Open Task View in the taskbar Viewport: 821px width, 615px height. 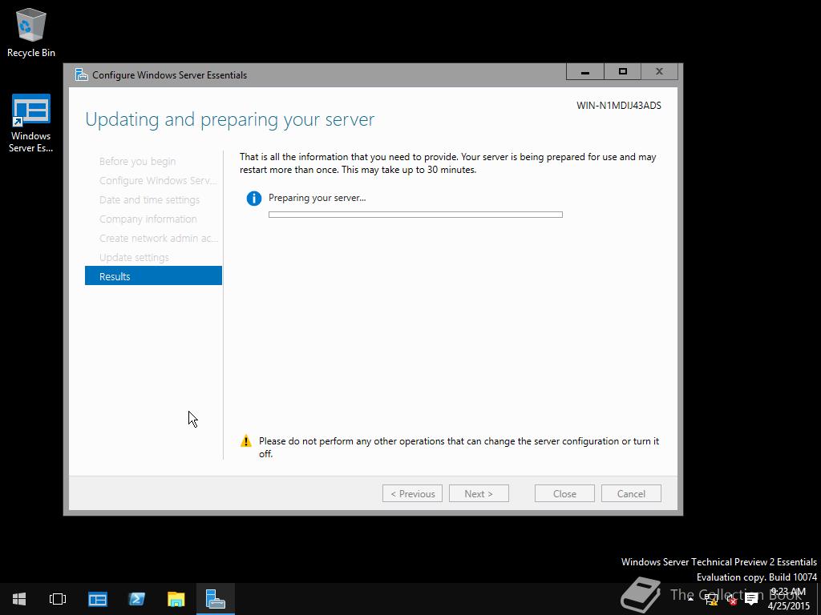point(58,599)
